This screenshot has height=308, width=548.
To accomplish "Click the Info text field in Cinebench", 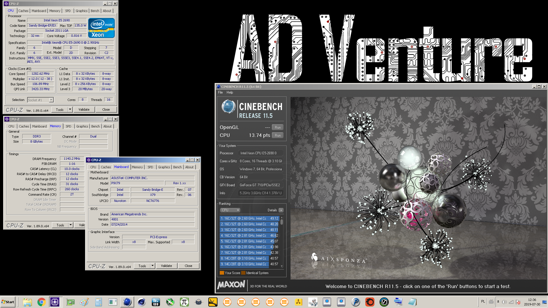I will click(x=261, y=193).
